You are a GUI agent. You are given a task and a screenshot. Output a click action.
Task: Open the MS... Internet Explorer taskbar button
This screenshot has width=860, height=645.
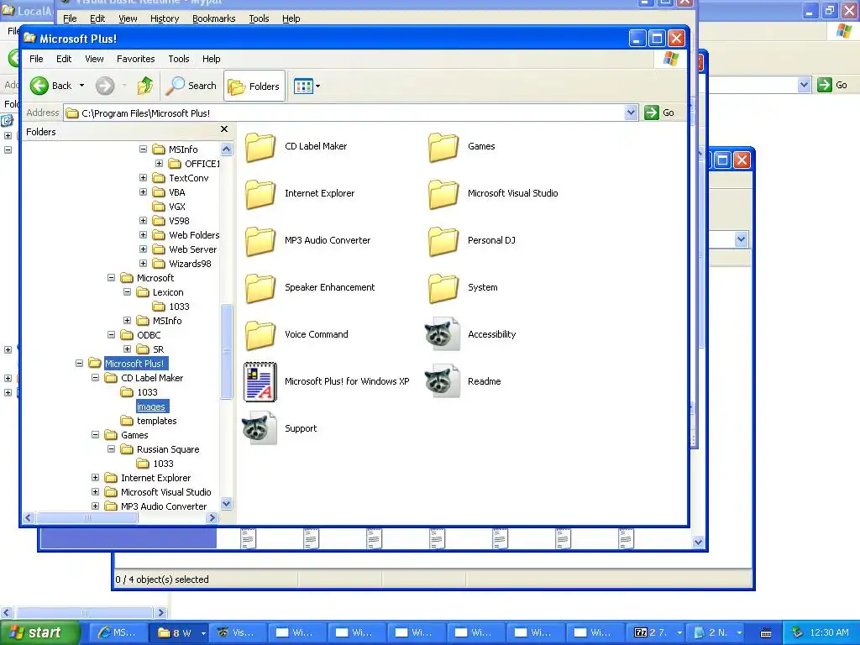(x=117, y=632)
